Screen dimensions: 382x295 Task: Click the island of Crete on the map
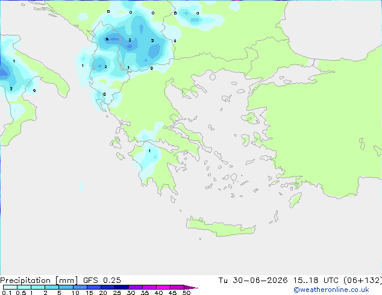(x=221, y=226)
